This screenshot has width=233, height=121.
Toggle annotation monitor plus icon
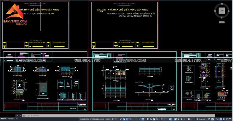click(x=194, y=119)
